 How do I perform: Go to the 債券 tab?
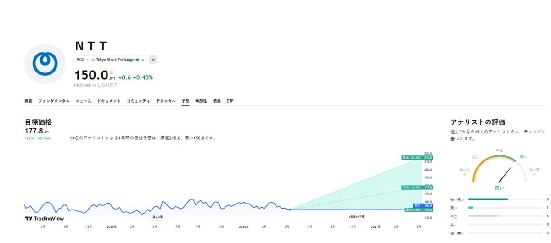[x=217, y=101]
